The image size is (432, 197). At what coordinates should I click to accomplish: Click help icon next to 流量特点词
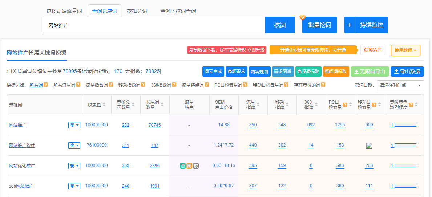207,85
